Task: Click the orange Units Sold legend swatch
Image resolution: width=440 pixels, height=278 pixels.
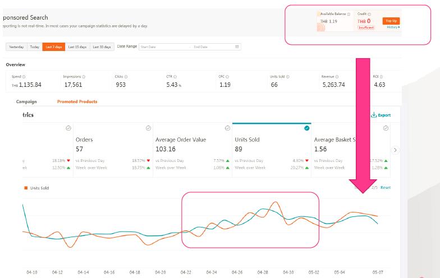Action: [x=26, y=188]
